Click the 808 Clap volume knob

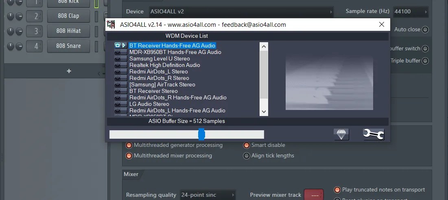(19, 16)
